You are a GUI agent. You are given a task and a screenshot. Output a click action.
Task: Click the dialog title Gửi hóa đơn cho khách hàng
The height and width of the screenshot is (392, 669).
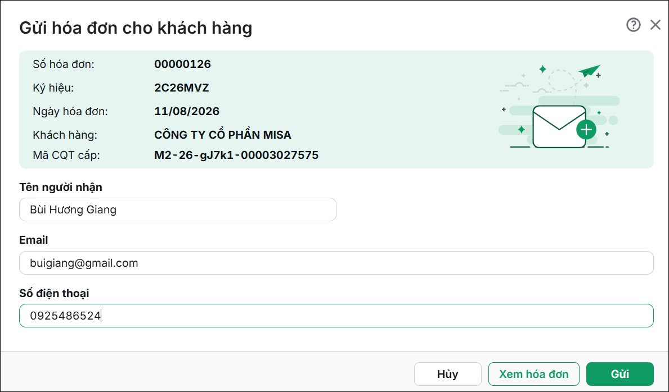coord(136,28)
